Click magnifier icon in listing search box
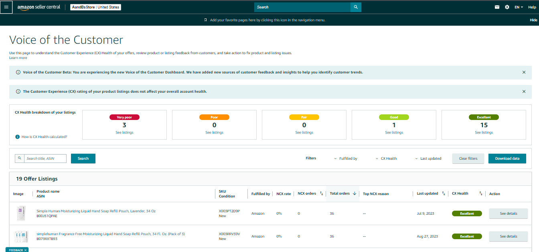Screen dimensions: 539x252 pyautogui.click(x=19, y=159)
